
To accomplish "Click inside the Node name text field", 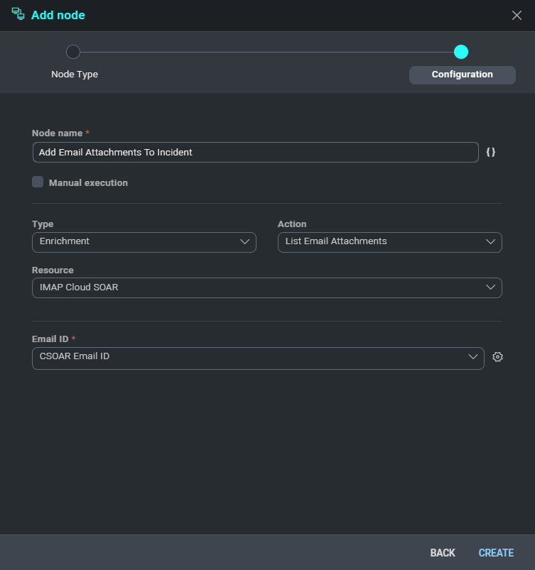I will click(255, 153).
